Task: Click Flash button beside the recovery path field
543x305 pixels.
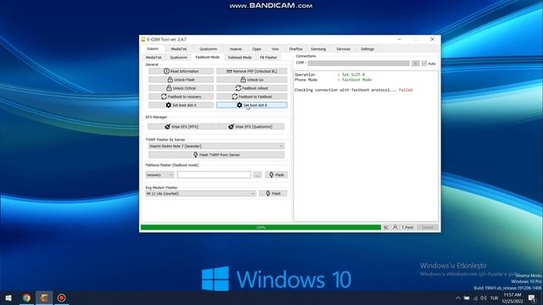Action: tap(277, 175)
